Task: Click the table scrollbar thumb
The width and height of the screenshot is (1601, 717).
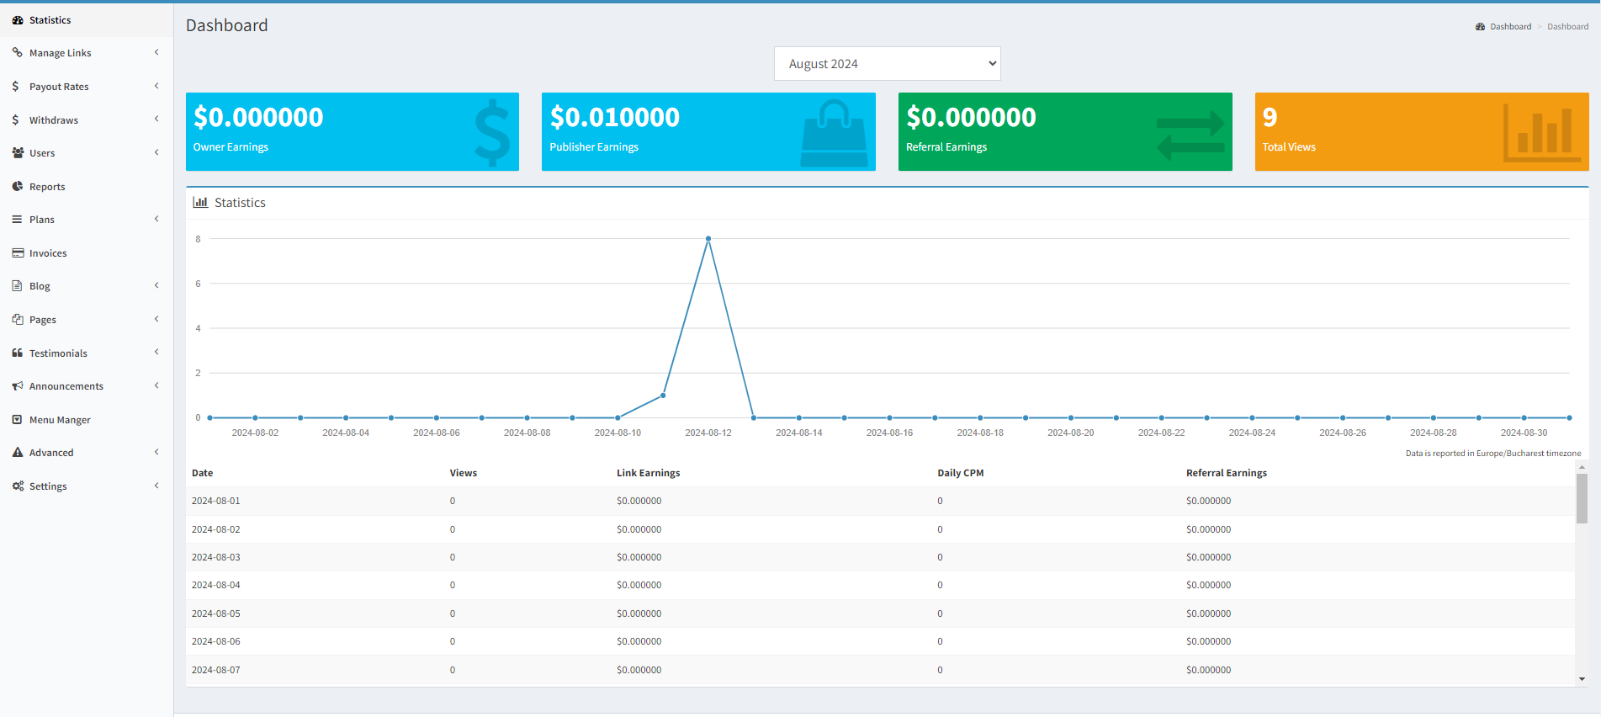Action: point(1582,498)
